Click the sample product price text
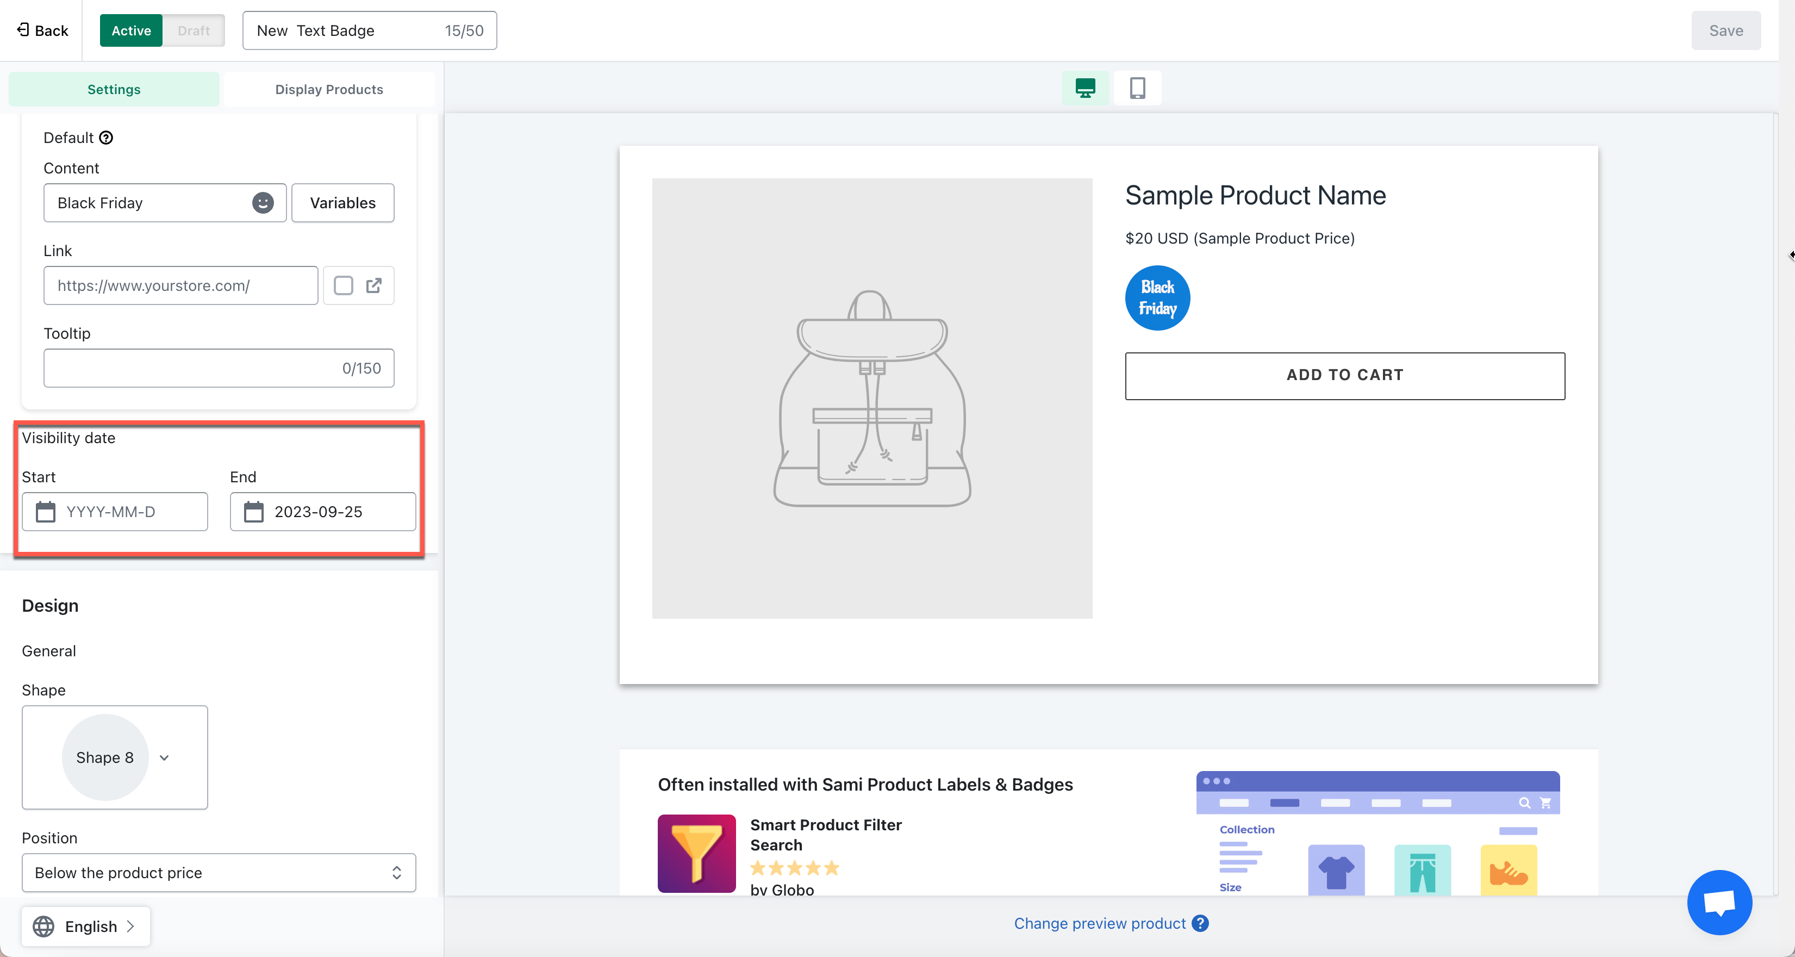The image size is (1795, 957). point(1239,238)
